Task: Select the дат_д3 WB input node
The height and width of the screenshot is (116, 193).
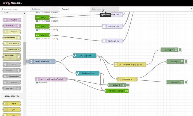Action: pos(42,26)
